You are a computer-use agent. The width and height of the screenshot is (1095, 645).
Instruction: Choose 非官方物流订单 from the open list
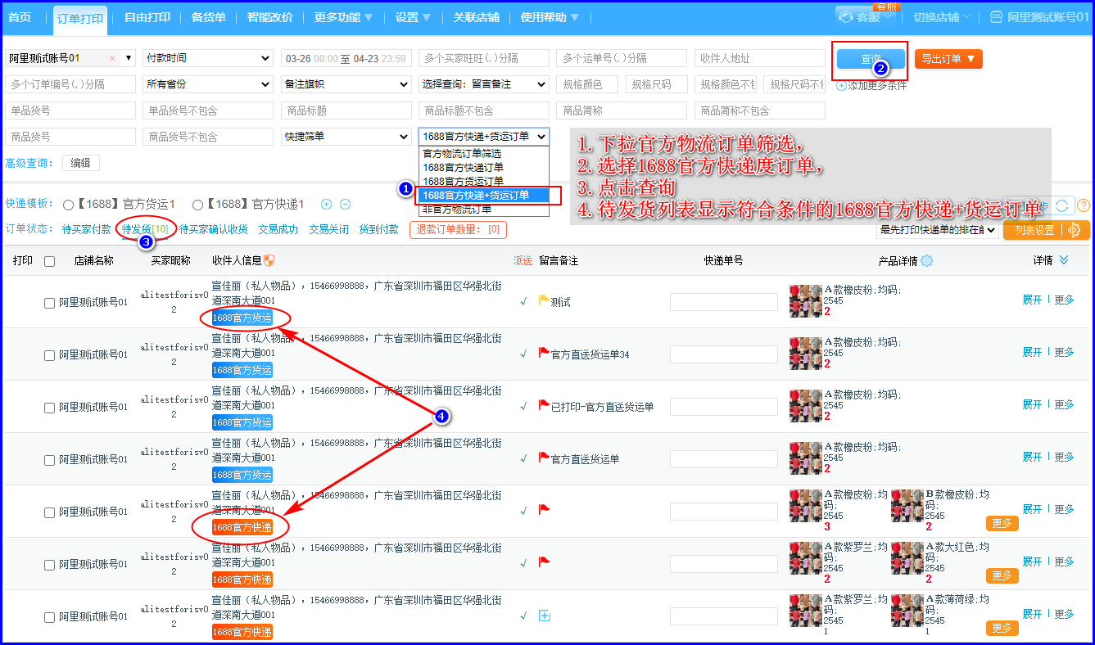(483, 210)
